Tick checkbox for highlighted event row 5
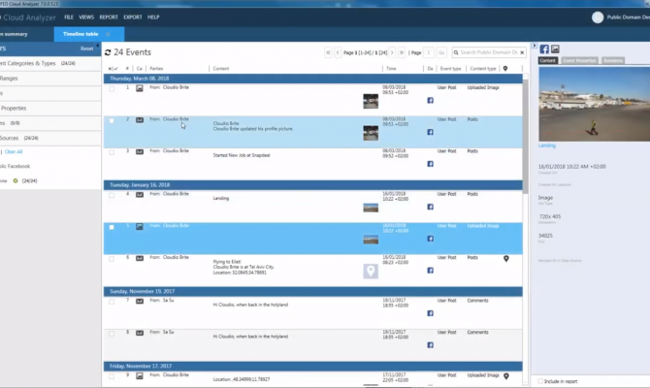 (112, 227)
